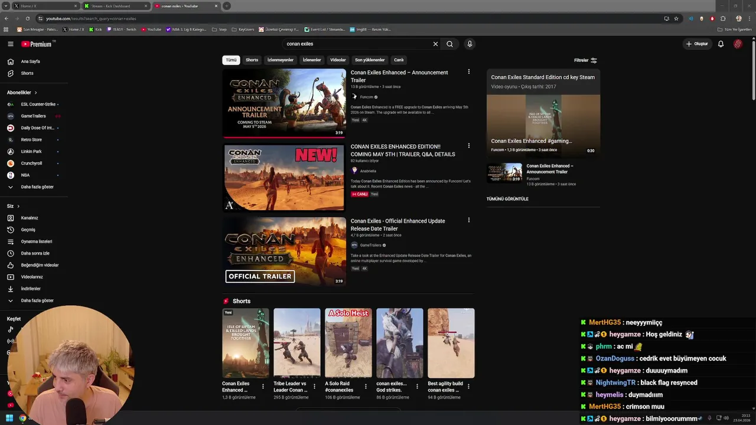
Task: Switch to the Stream - Kick Dashboard tab
Action: click(116, 6)
